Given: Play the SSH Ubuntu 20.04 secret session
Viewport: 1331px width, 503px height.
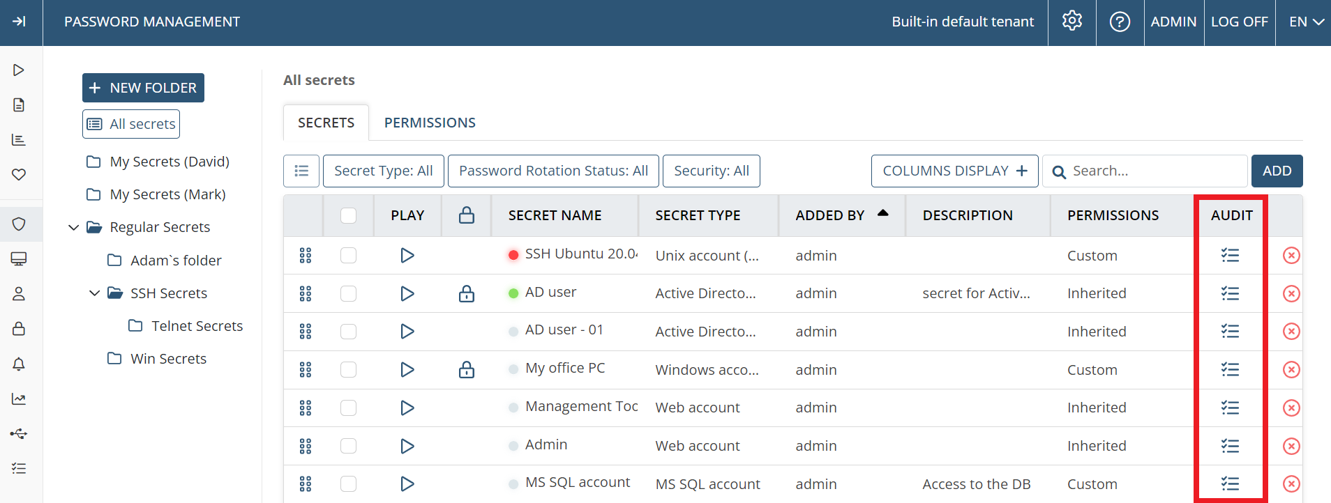Looking at the screenshot, I should (407, 256).
